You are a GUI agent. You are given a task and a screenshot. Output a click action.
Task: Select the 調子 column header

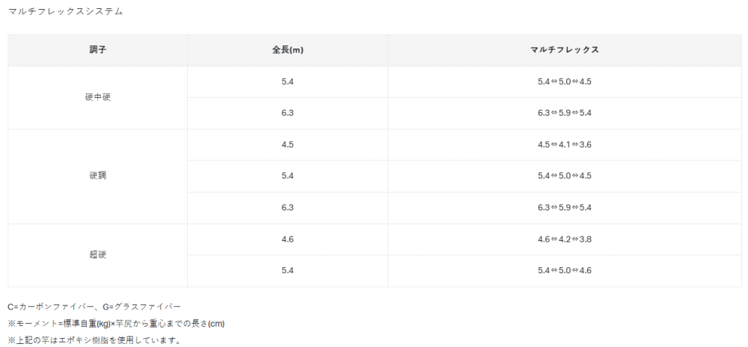pyautogui.click(x=98, y=50)
